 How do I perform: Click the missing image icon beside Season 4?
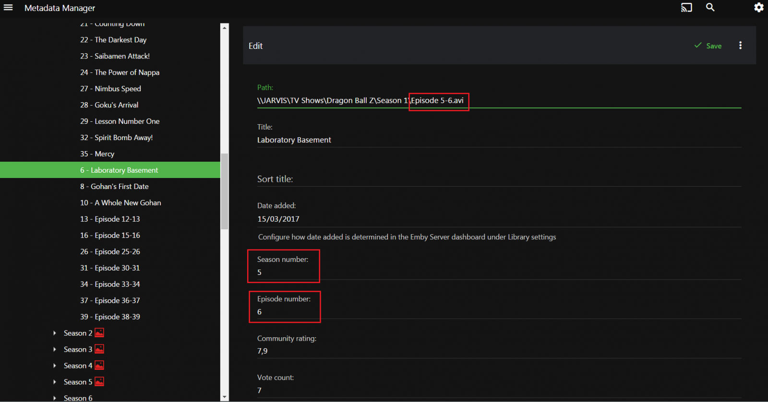(x=99, y=366)
